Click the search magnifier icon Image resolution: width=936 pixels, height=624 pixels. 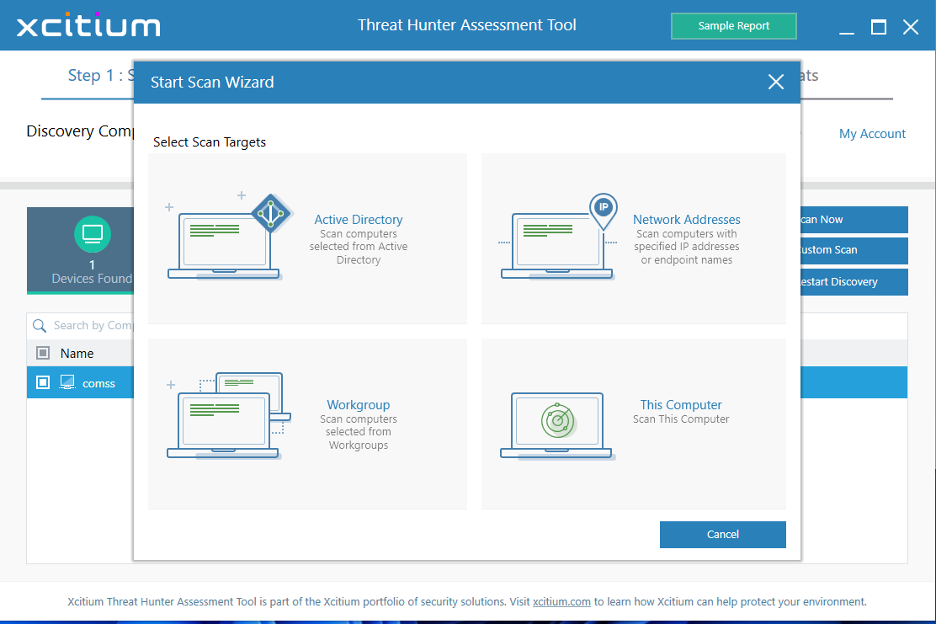coord(40,325)
